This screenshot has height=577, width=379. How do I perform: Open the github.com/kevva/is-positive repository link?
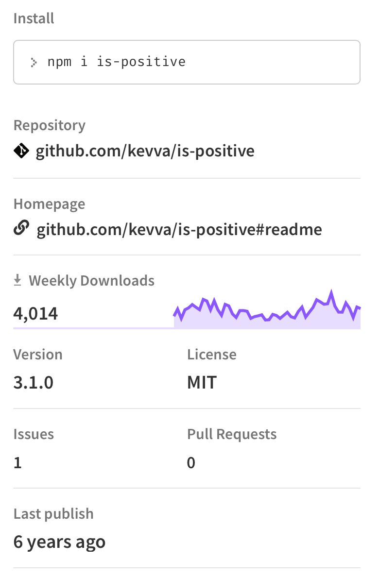[x=145, y=151]
